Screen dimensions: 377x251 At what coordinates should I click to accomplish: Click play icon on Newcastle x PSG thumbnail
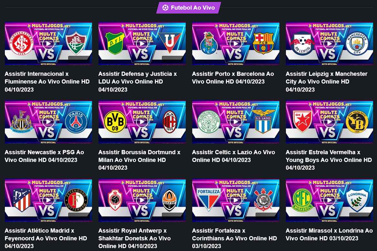(48, 122)
